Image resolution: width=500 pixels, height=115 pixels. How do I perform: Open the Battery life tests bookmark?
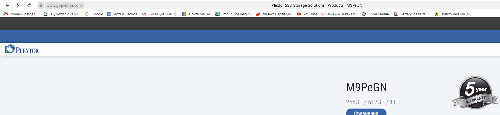412,14
